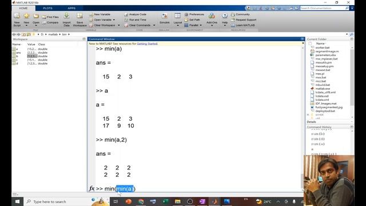The height and width of the screenshot is (206, 366).
Task: Open the address bar path dropdown arrow
Action: click(347, 34)
